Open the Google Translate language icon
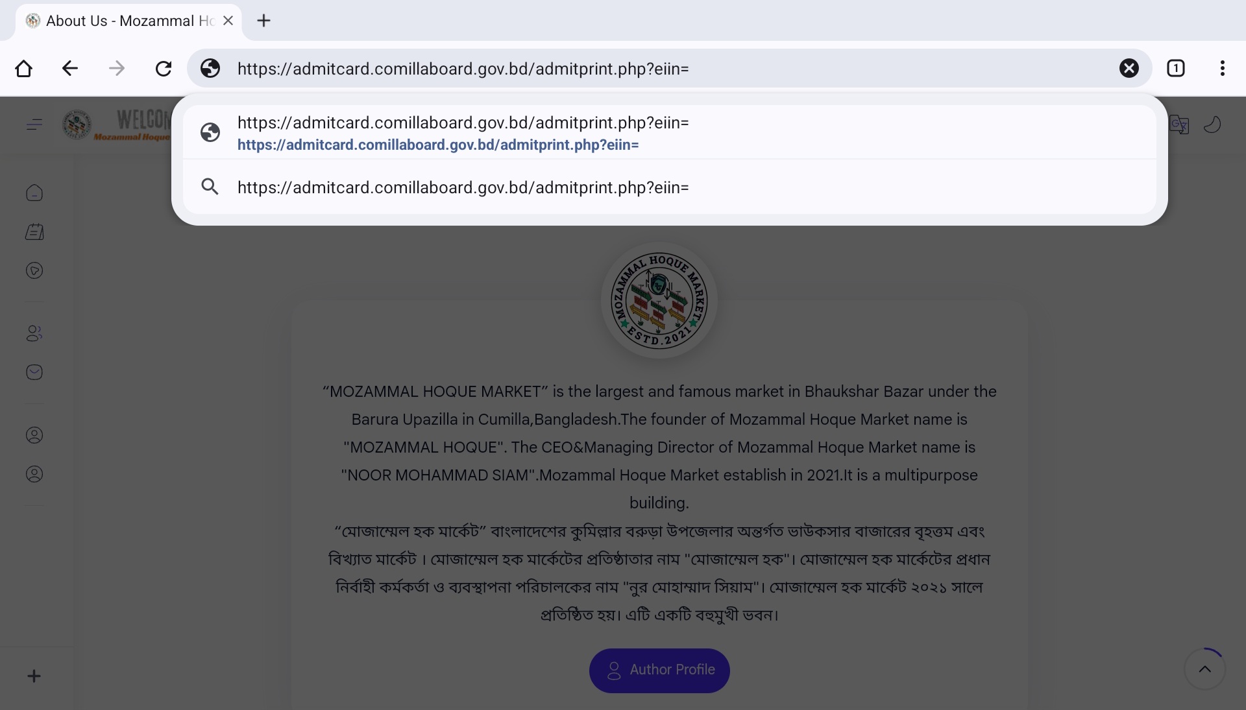Image resolution: width=1246 pixels, height=710 pixels. tap(1179, 124)
